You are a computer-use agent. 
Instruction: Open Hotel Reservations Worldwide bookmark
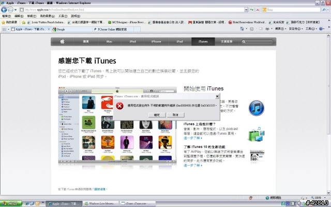click(247, 22)
